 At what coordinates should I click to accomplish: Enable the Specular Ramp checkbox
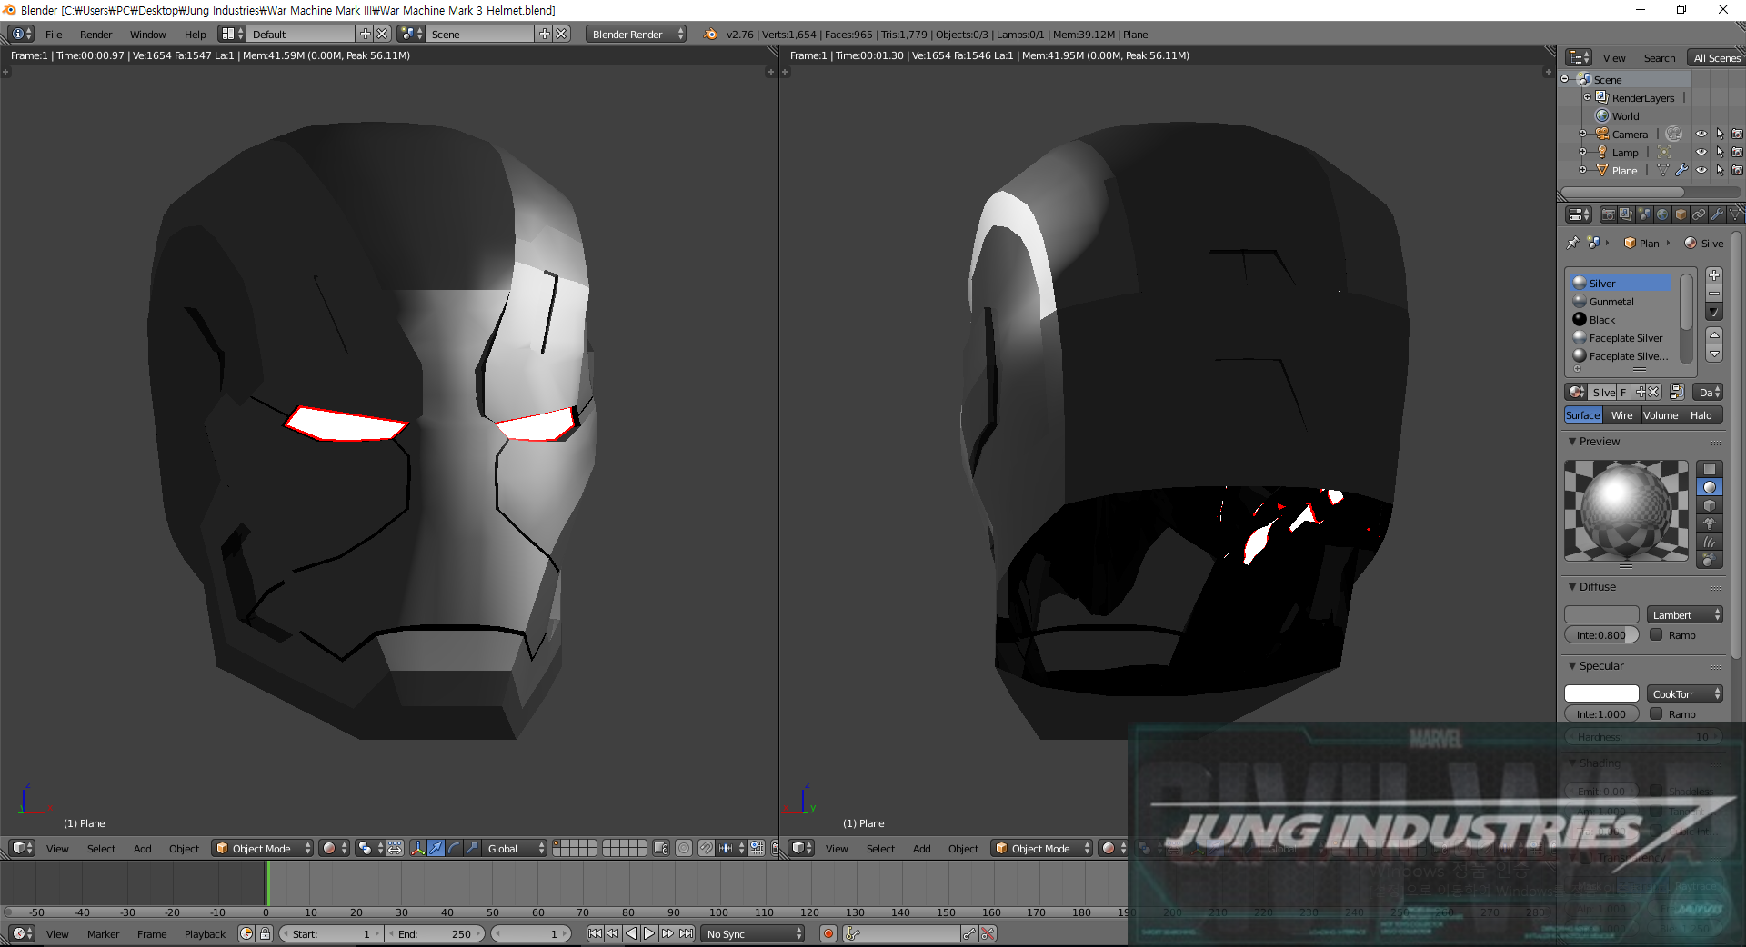[1656, 713]
